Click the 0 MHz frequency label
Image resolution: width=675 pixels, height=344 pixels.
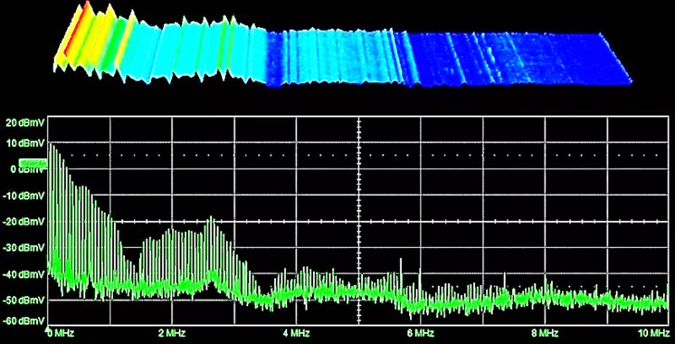click(62, 333)
